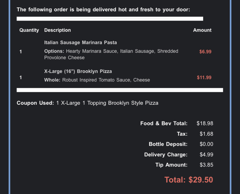Screen dimensions: 240x194
Task: Click the Quantity column header
Action: point(29,30)
